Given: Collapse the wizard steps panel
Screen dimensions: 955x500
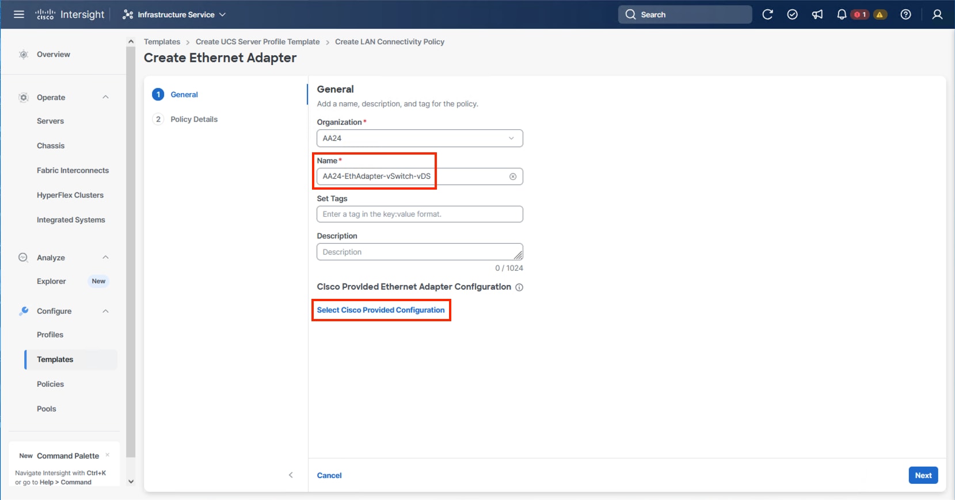Looking at the screenshot, I should point(291,475).
